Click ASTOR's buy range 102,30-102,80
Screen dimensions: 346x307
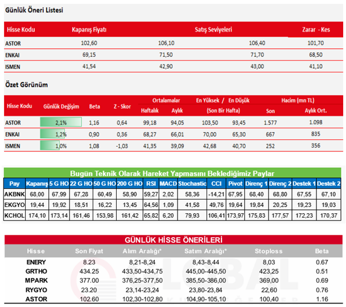tap(142, 299)
